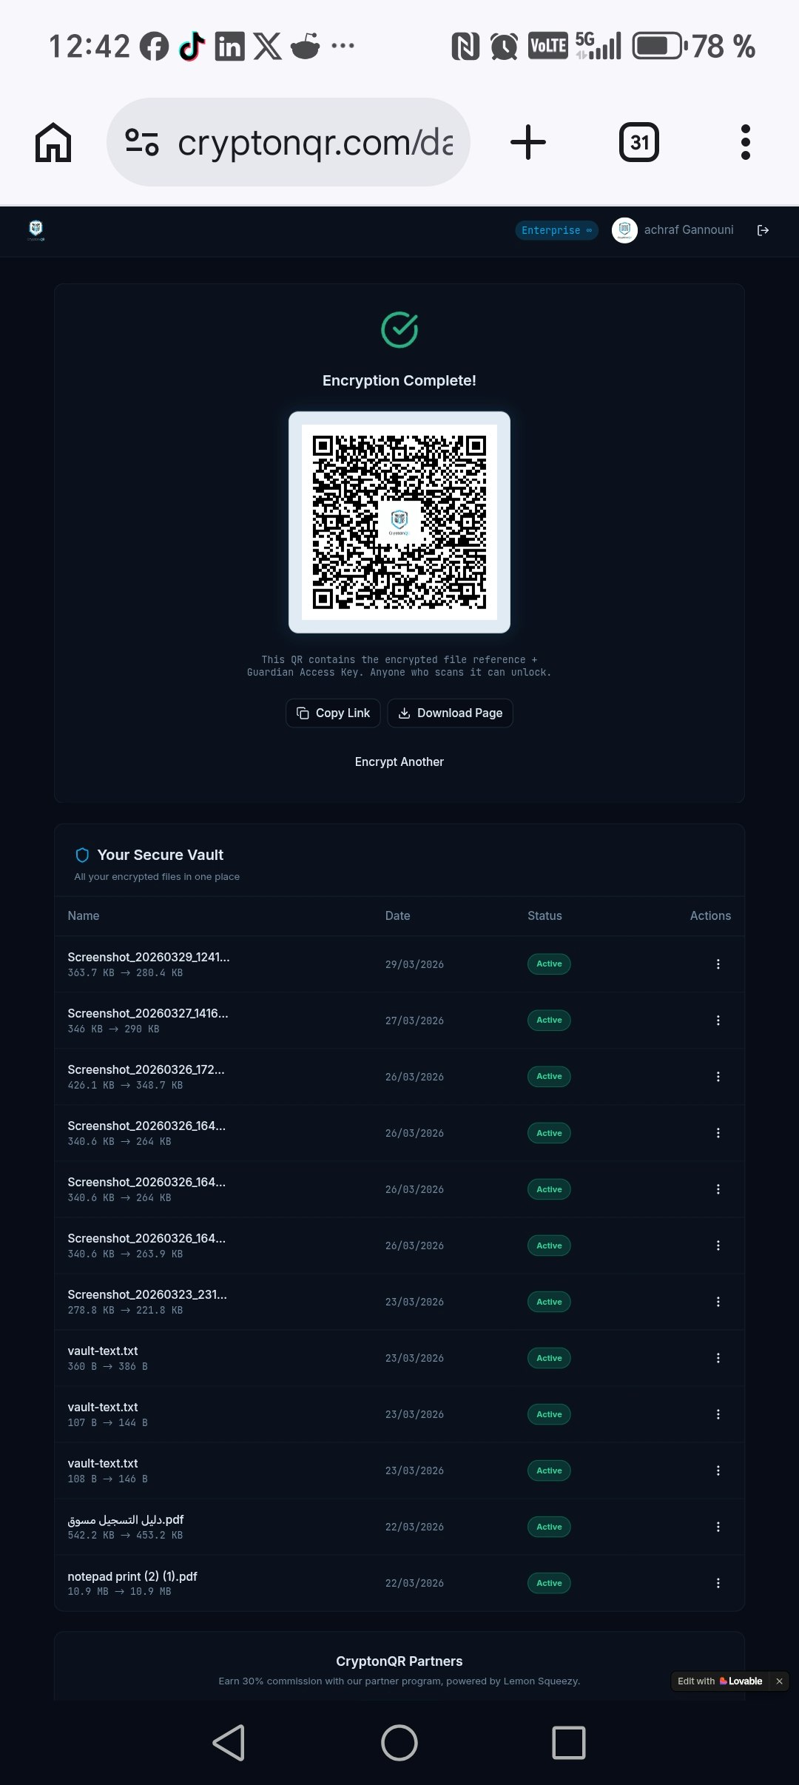This screenshot has height=1785, width=799.
Task: Select Encrypt Another
Action: click(399, 762)
